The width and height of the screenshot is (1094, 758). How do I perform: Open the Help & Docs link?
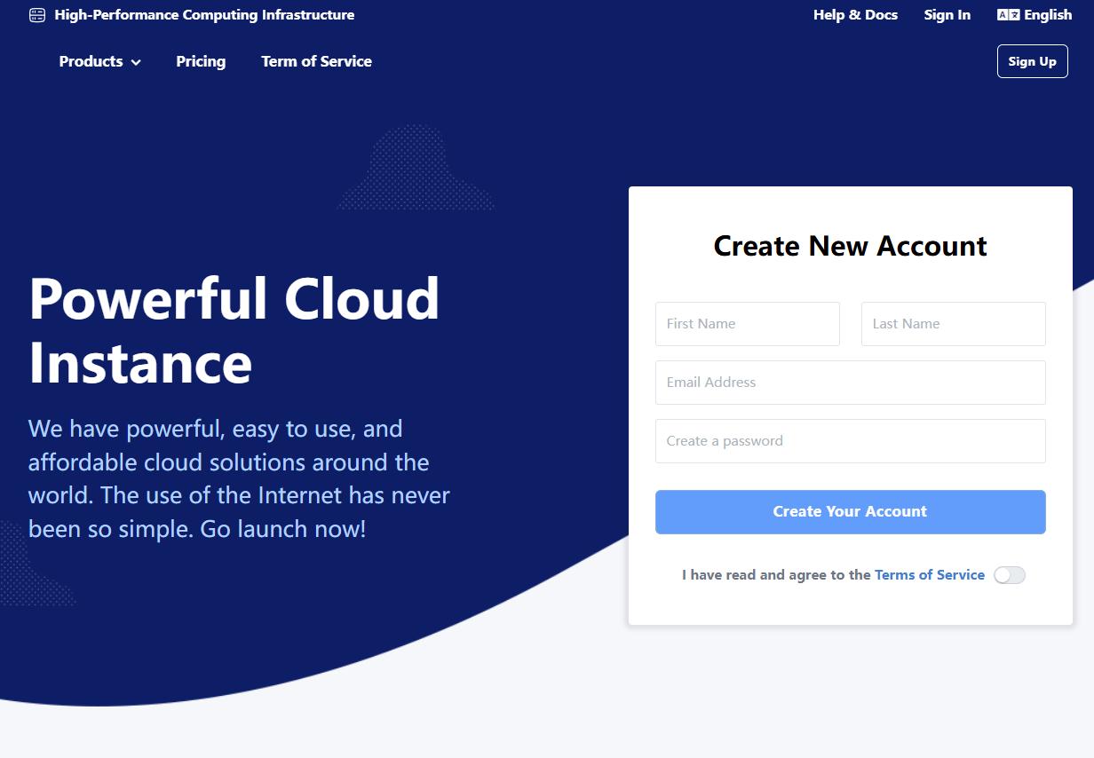pyautogui.click(x=855, y=15)
